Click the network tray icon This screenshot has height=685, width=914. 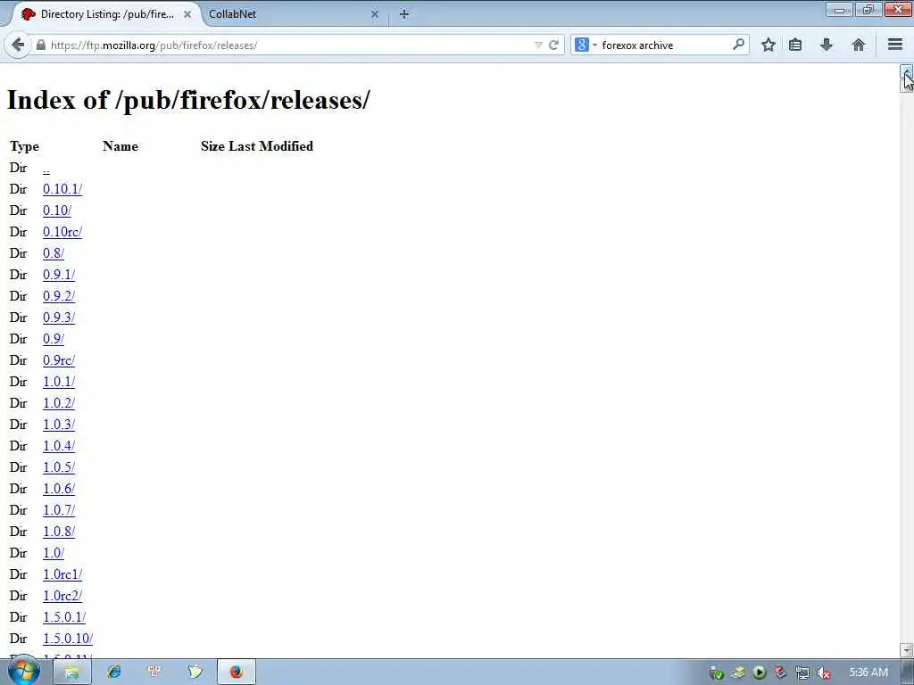802,673
